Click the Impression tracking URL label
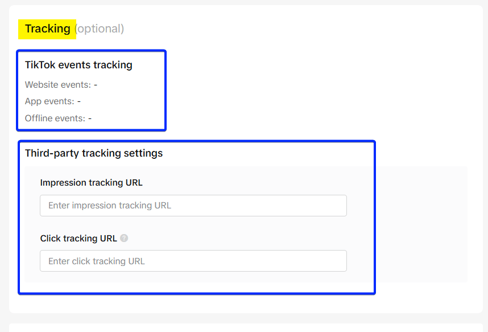This screenshot has width=488, height=332. [x=91, y=183]
